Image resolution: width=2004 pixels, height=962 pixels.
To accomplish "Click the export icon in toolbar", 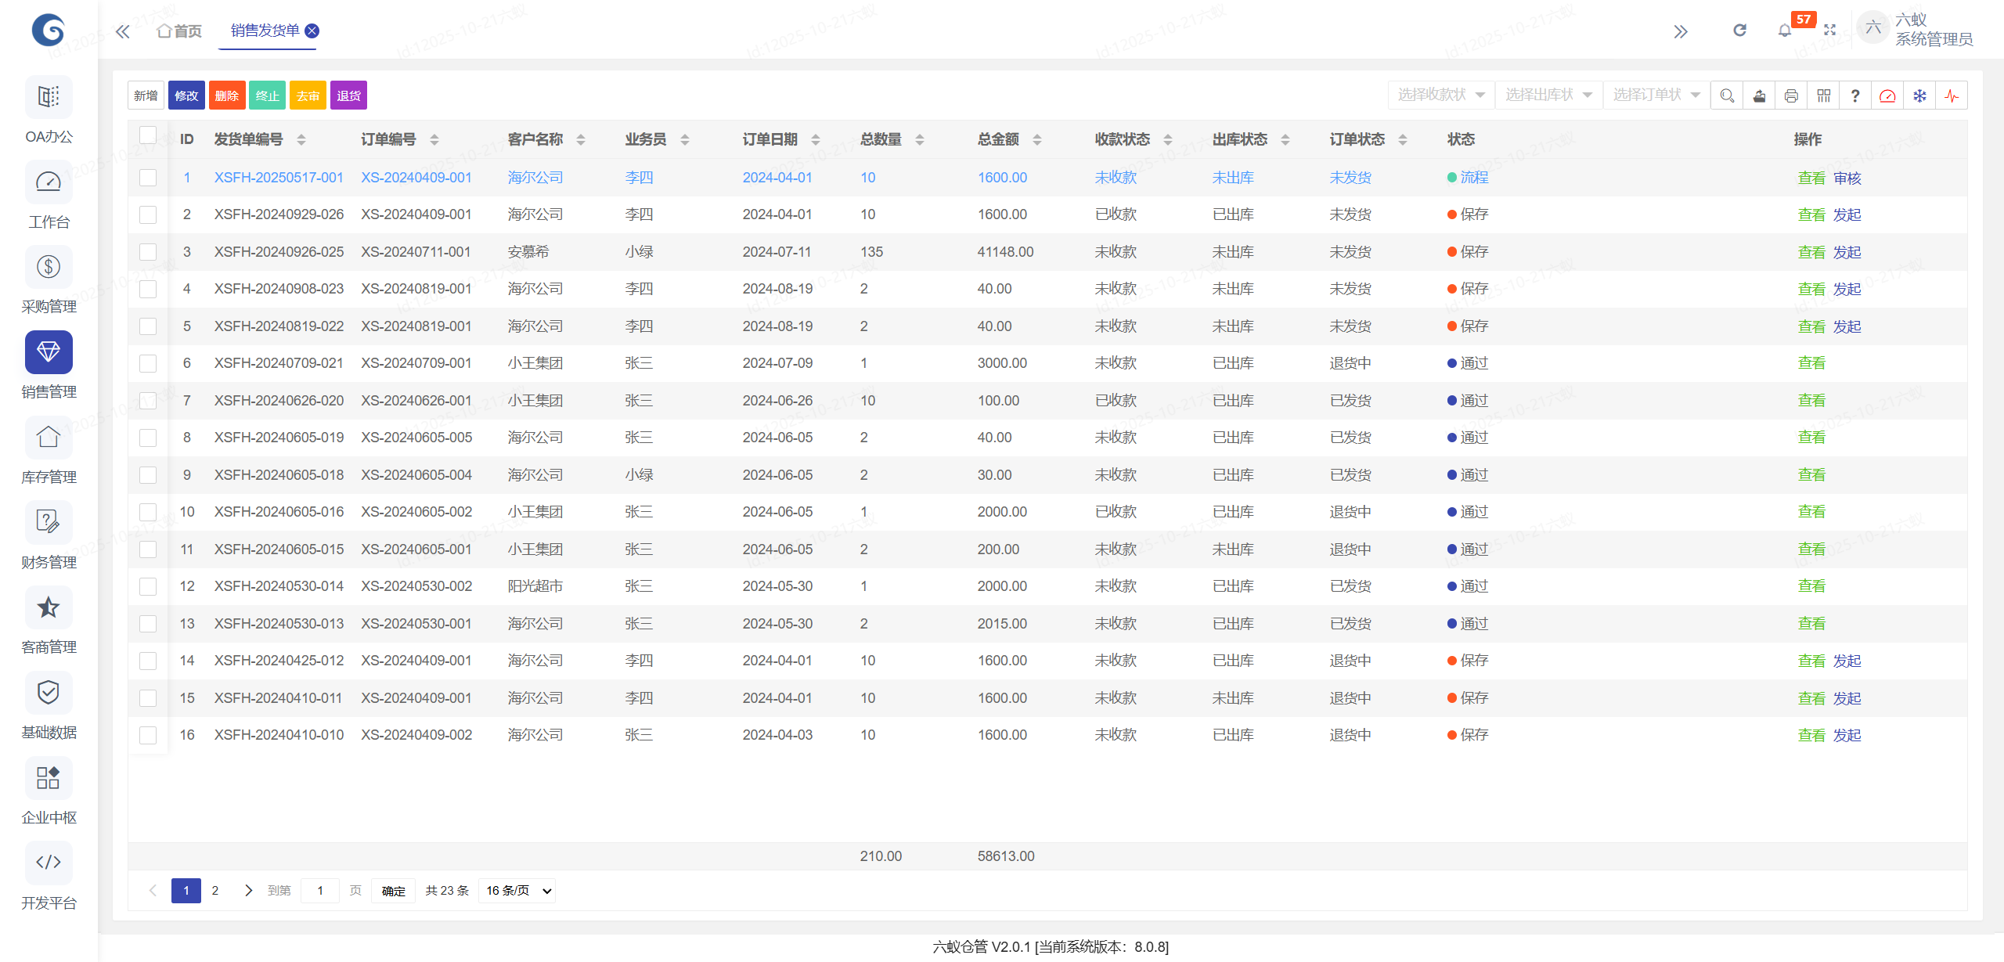I will point(1759,95).
